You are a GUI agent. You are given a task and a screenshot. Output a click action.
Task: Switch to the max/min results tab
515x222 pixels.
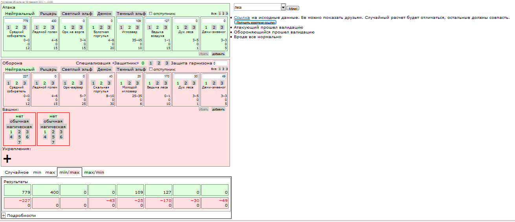[94, 172]
